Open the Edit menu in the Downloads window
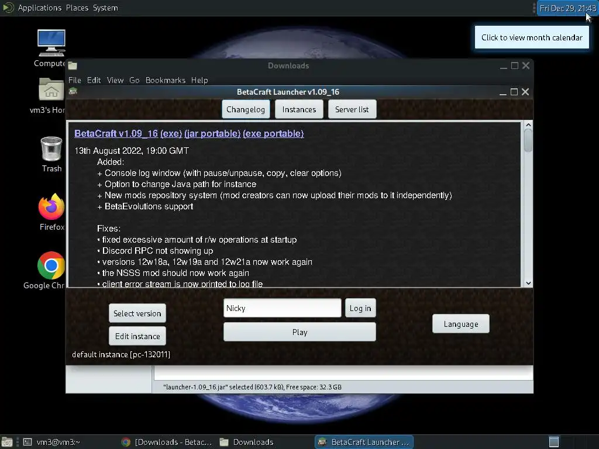Viewport: 599px width, 449px height. point(94,80)
